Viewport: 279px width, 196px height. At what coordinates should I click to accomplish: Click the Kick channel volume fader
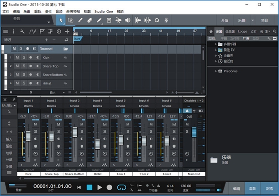click(28, 136)
